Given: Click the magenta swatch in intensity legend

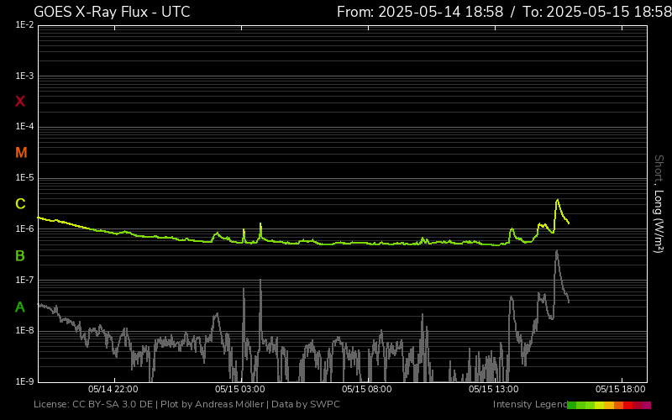Looking at the screenshot, I should 646,405.
